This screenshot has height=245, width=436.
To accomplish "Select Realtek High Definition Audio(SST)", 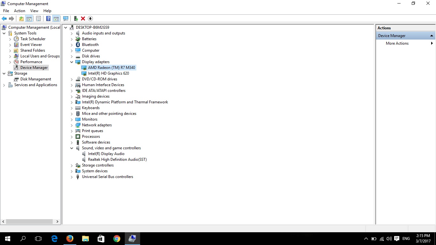I will tap(117, 160).
